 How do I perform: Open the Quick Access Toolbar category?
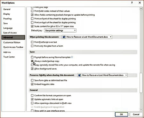pyautogui.click(x=13, y=47)
